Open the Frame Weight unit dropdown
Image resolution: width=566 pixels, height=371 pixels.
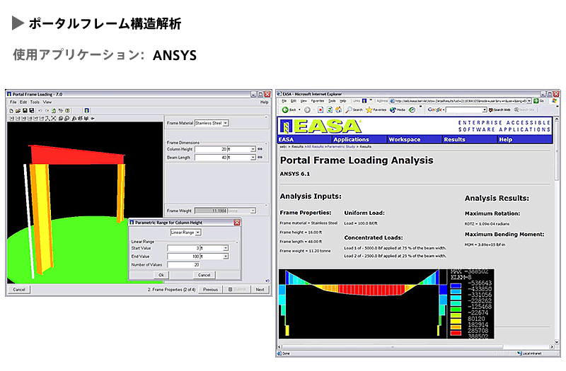(x=253, y=211)
